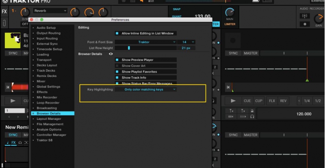Click CUE on upper right deck
Image resolution: width=325 pixels, height=168 pixels.
point(247,101)
